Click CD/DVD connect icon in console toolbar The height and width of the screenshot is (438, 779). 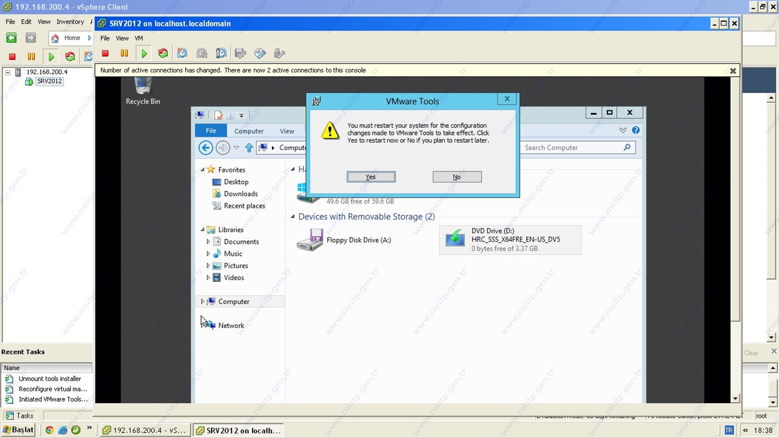[x=260, y=53]
